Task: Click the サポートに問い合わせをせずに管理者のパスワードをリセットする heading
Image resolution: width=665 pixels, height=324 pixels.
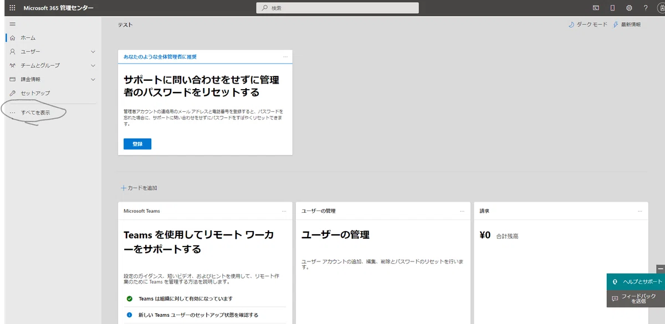Action: tap(201, 86)
